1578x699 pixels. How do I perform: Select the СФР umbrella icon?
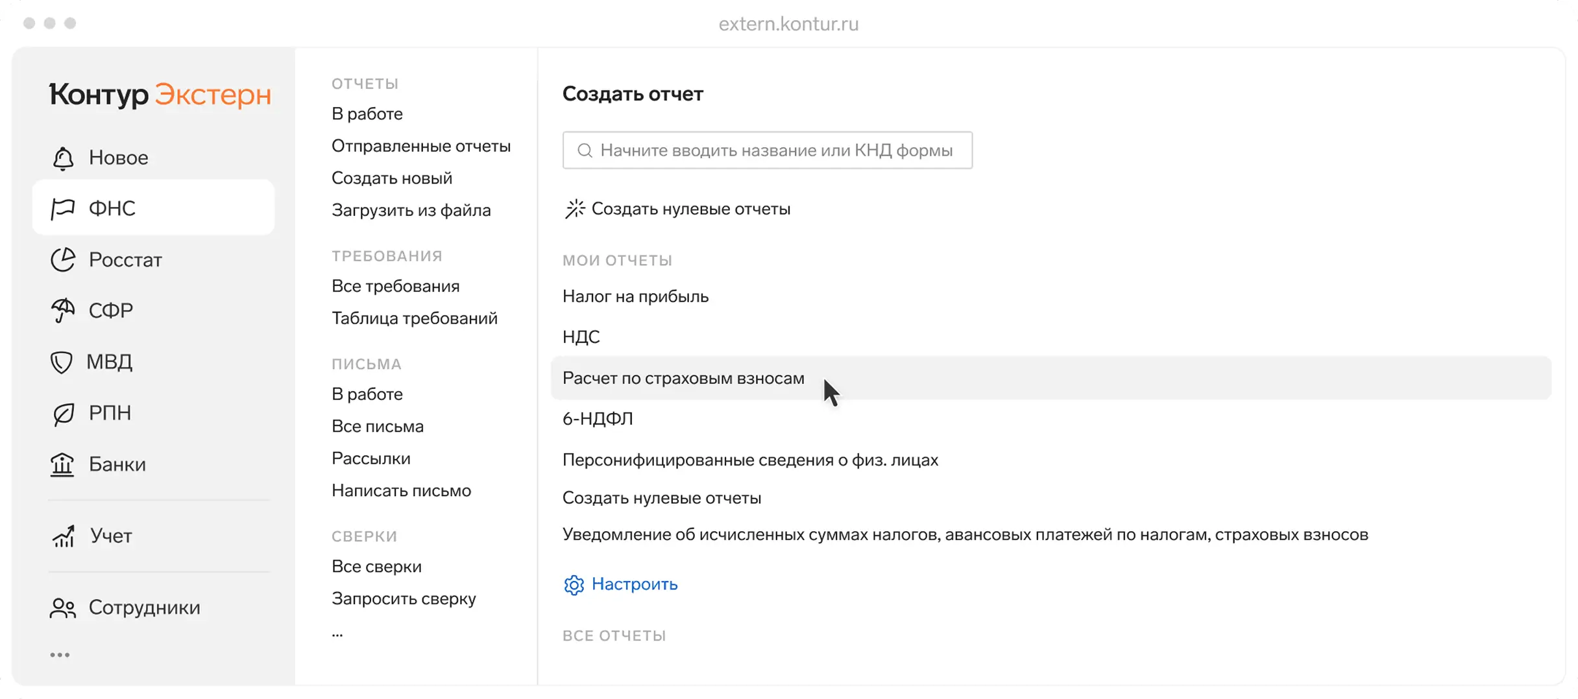pyautogui.click(x=63, y=311)
